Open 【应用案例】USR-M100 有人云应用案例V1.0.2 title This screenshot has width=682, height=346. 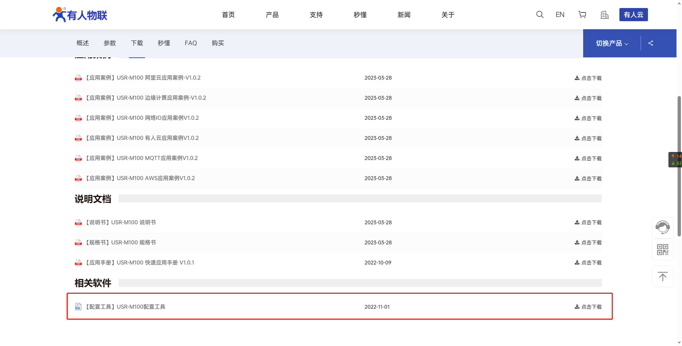142,138
